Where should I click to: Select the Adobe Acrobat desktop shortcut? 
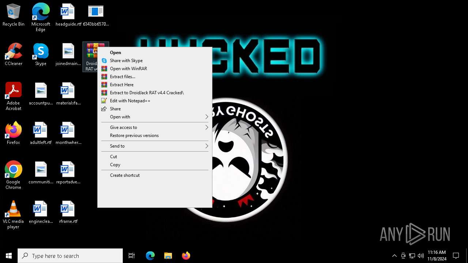14,96
